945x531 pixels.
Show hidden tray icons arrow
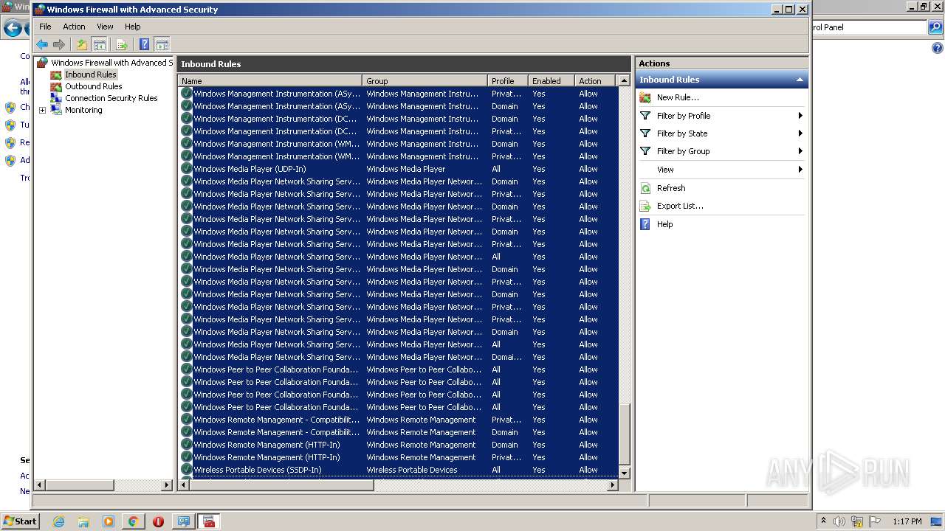coord(823,521)
